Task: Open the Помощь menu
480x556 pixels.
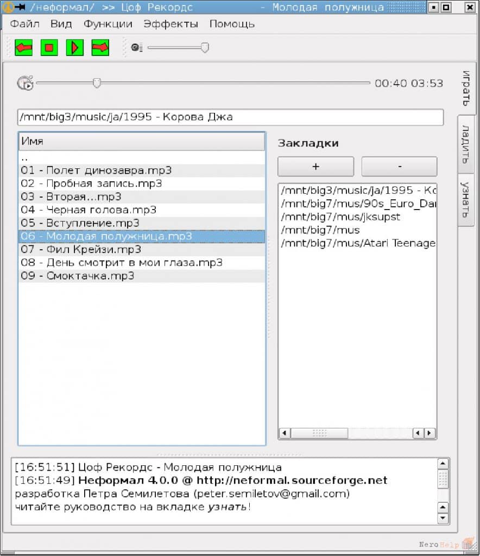Action: (232, 24)
